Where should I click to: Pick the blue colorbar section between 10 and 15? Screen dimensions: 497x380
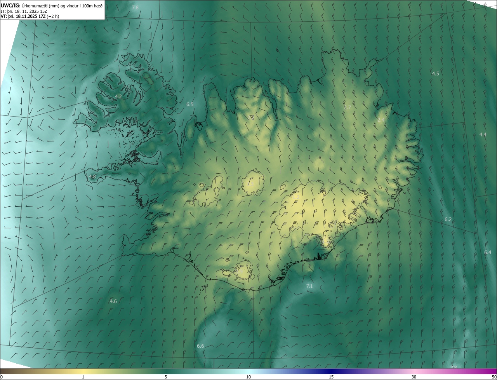pos(290,371)
